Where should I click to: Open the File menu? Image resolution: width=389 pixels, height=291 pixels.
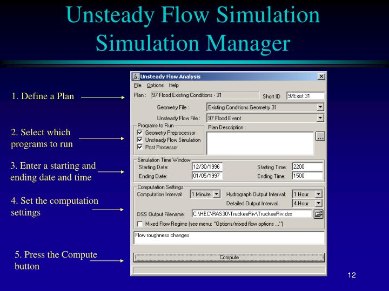coord(137,85)
